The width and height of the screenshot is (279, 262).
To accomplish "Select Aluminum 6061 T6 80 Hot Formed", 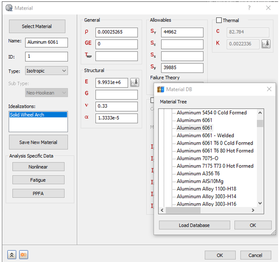I will [x=215, y=151].
